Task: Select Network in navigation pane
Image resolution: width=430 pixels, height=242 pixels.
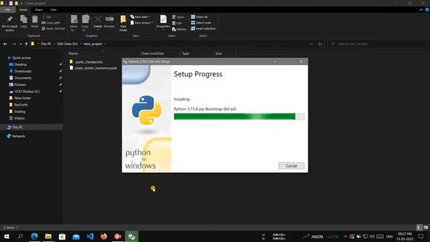Action: tap(18, 136)
